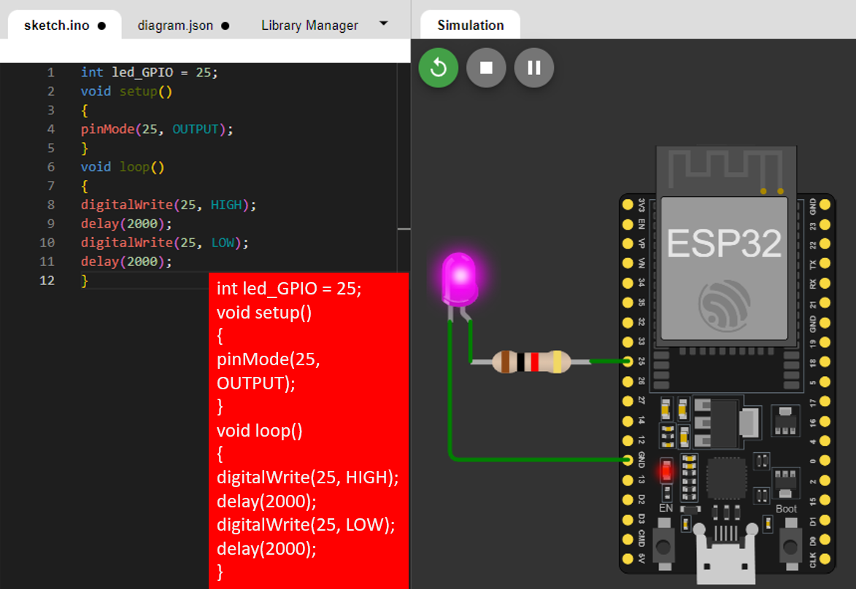
Task: Click 'digitalWrite(25, LOW);' in the editor
Action: pyautogui.click(x=165, y=242)
